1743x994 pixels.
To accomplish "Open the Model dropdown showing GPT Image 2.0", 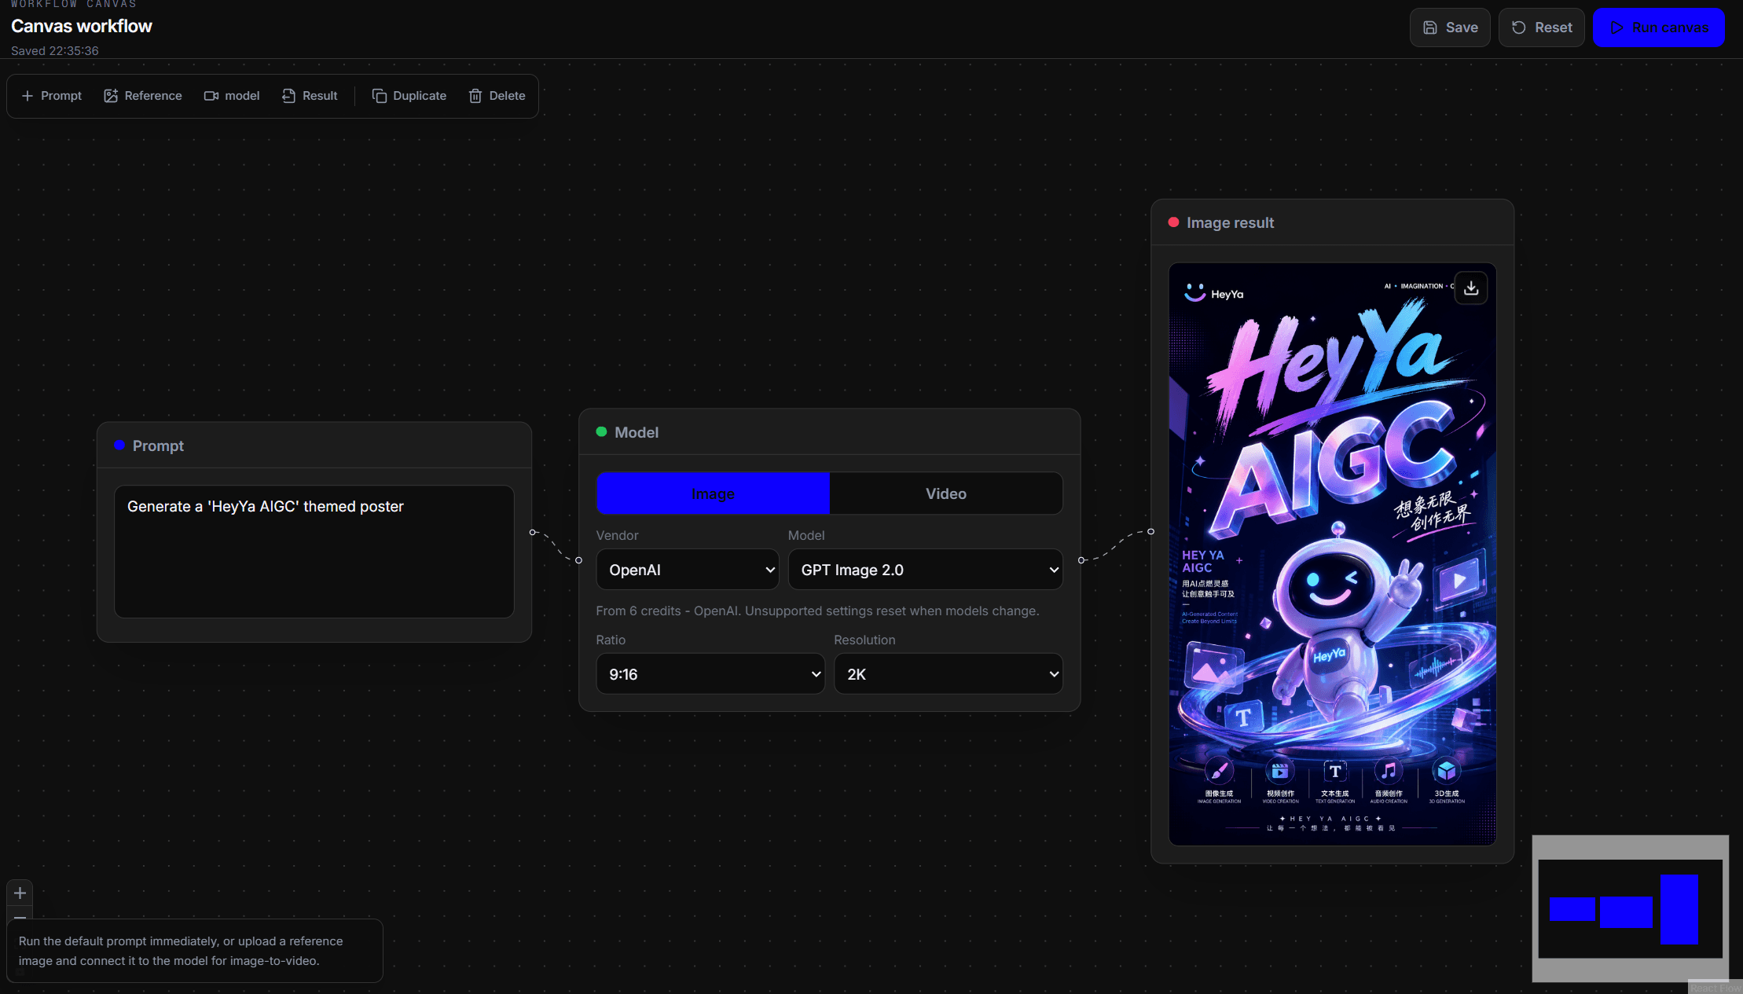I will (x=925, y=570).
